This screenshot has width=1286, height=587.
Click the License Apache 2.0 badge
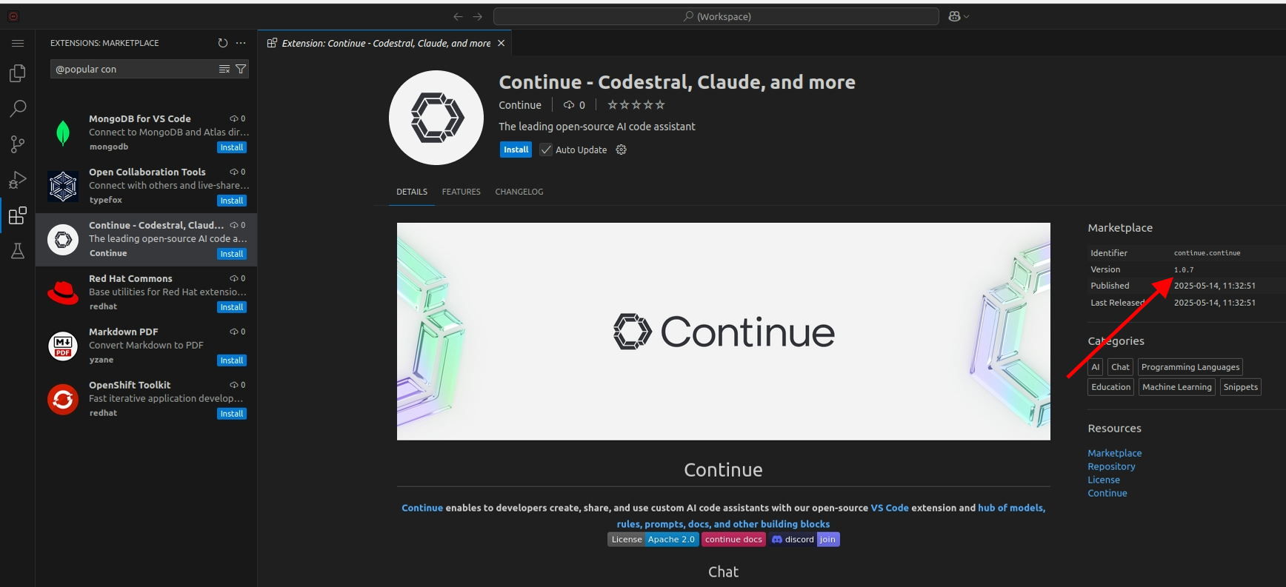tap(653, 540)
